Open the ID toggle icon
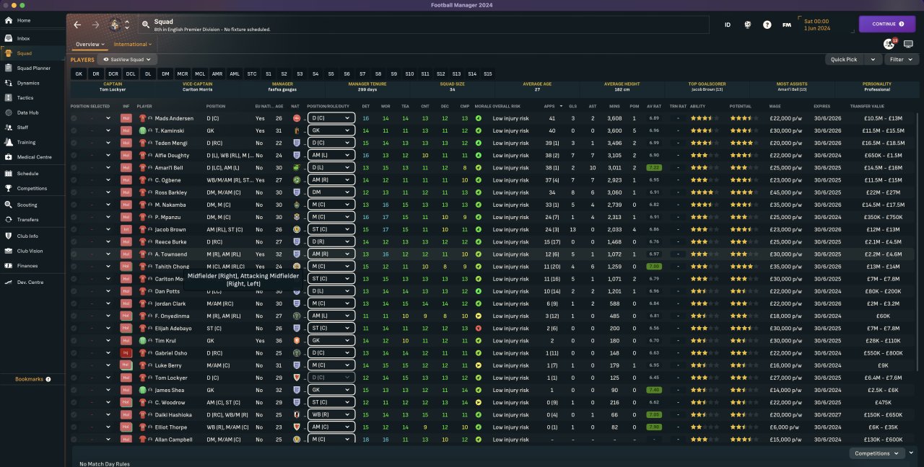The width and height of the screenshot is (924, 467). coord(728,25)
